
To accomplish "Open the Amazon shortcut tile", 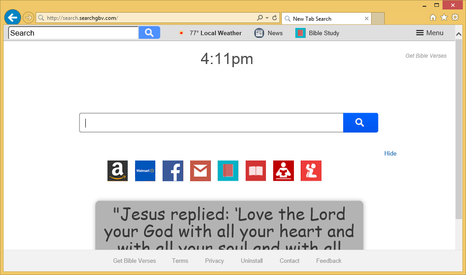I will click(118, 171).
